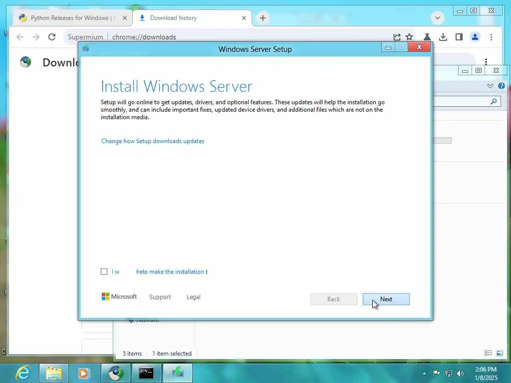The height and width of the screenshot is (383, 511).
Task: Switch to Windows Setup taskbar item
Action: tap(177, 373)
